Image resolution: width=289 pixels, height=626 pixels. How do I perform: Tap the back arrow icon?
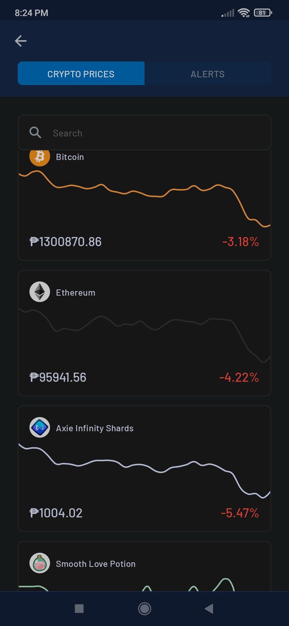click(21, 41)
